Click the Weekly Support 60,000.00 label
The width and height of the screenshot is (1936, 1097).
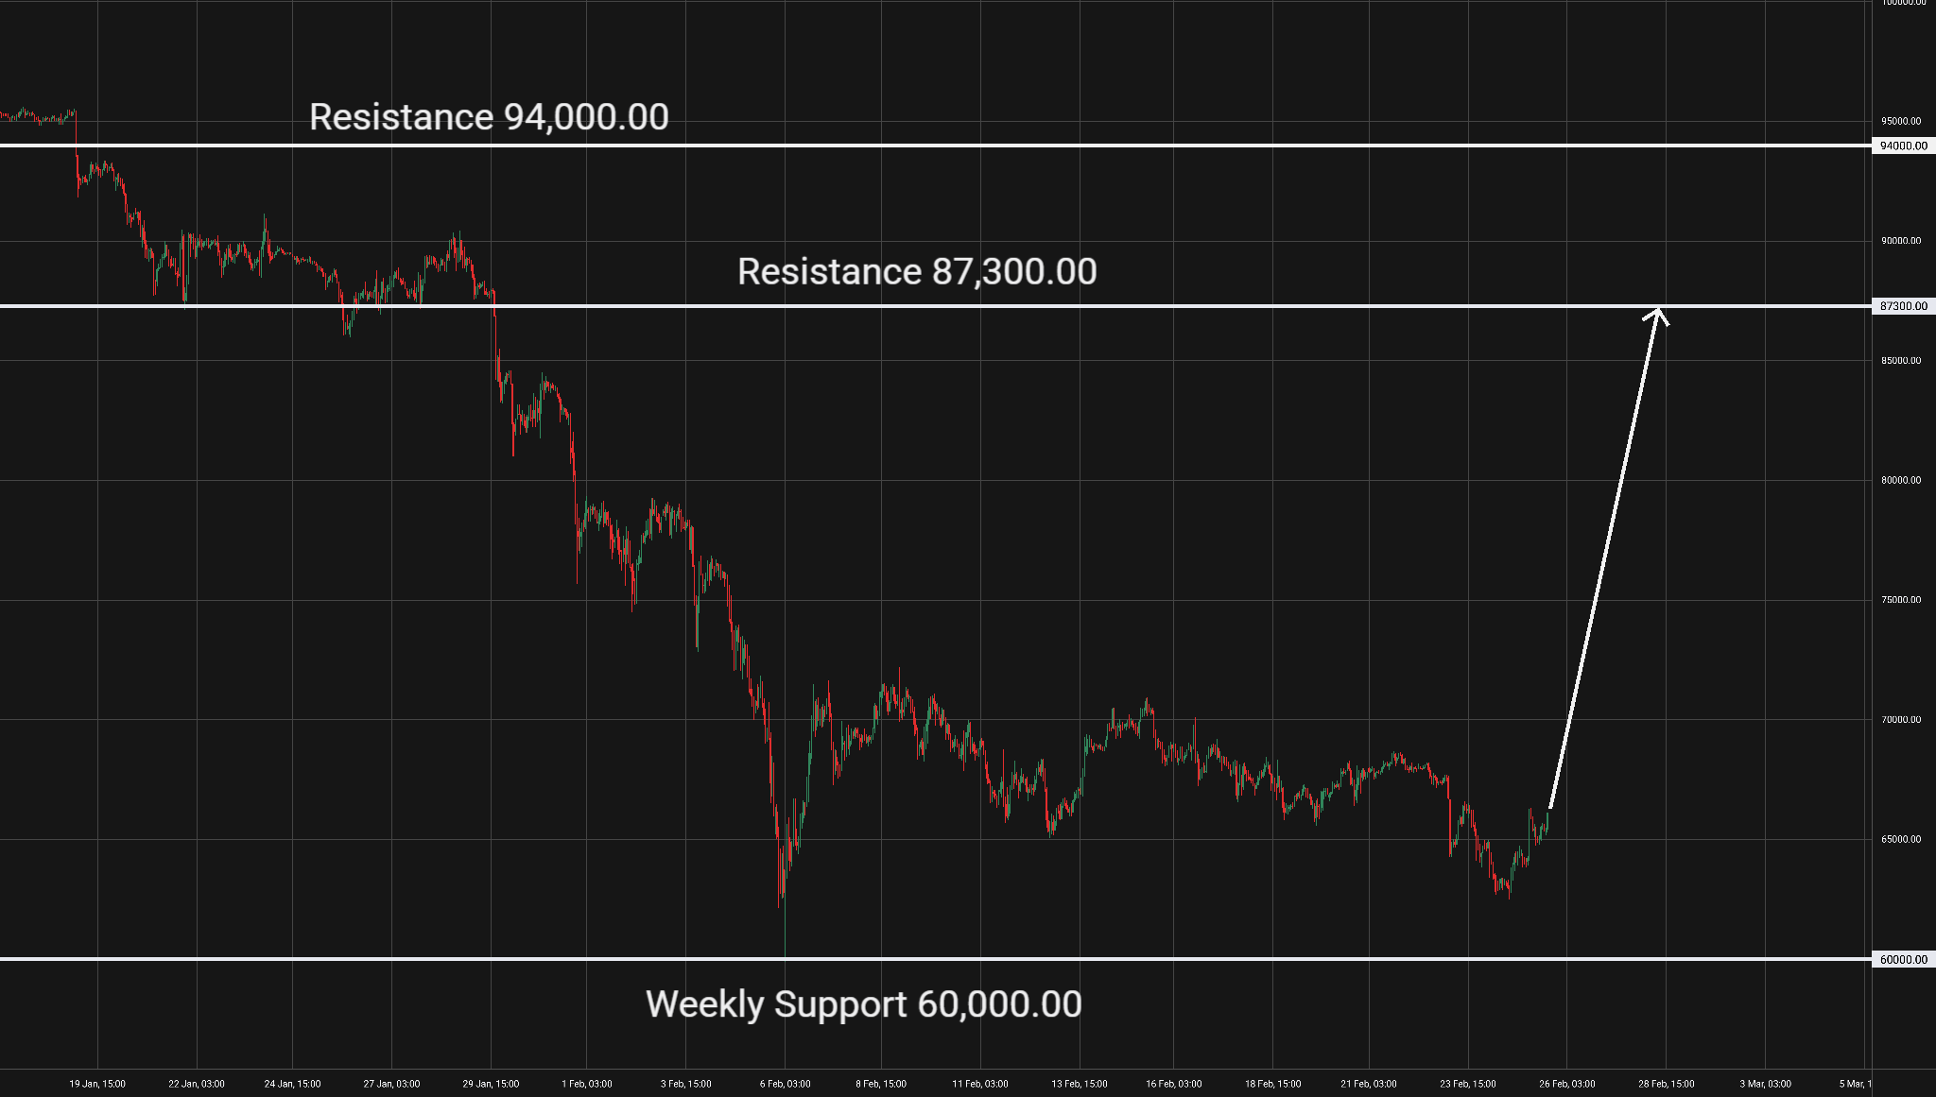863,1004
